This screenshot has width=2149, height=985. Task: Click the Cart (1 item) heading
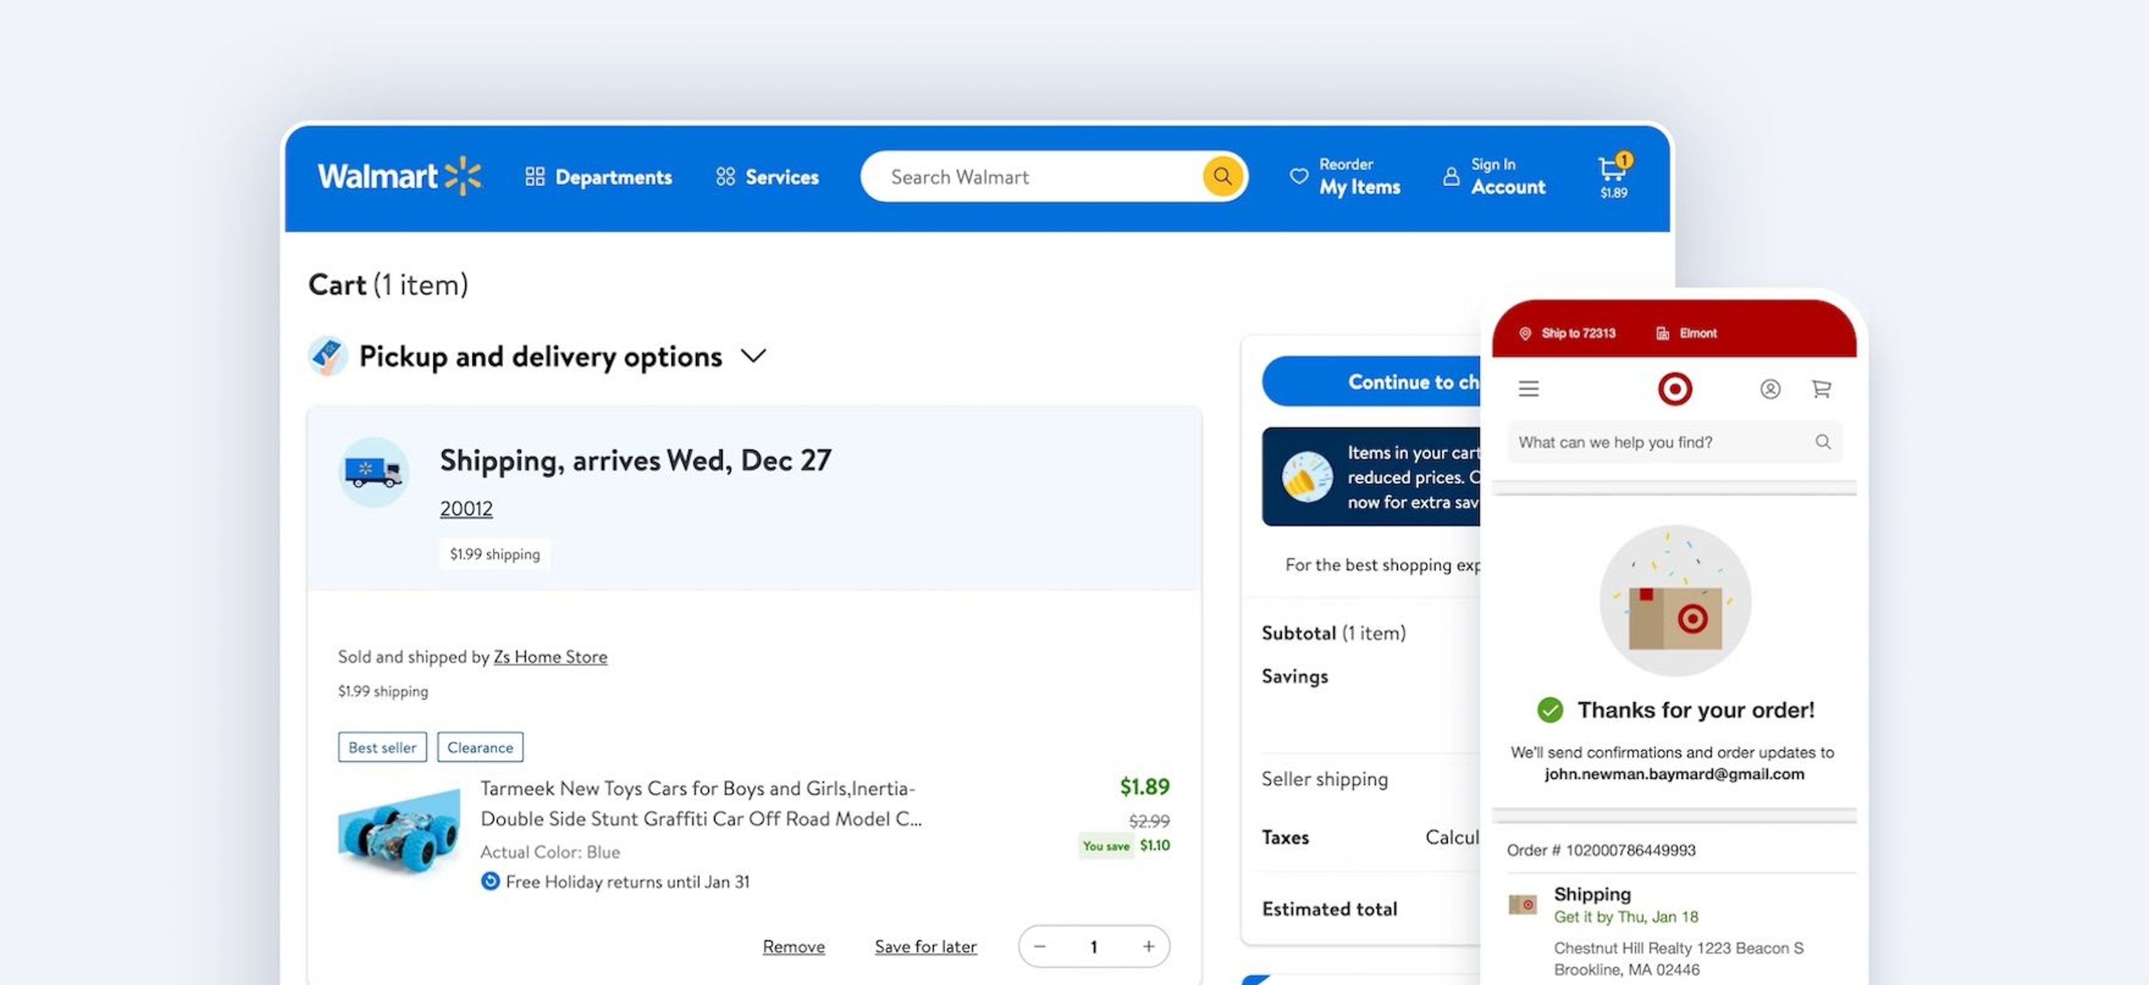pyautogui.click(x=388, y=284)
